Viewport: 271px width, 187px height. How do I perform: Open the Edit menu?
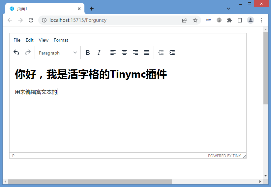pos(30,40)
